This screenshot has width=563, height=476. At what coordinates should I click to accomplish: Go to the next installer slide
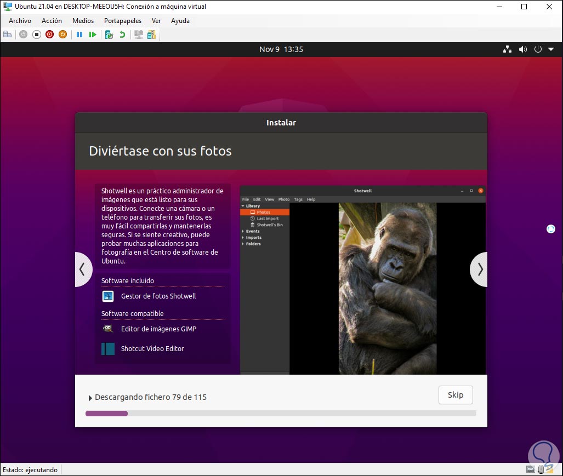[x=480, y=269]
